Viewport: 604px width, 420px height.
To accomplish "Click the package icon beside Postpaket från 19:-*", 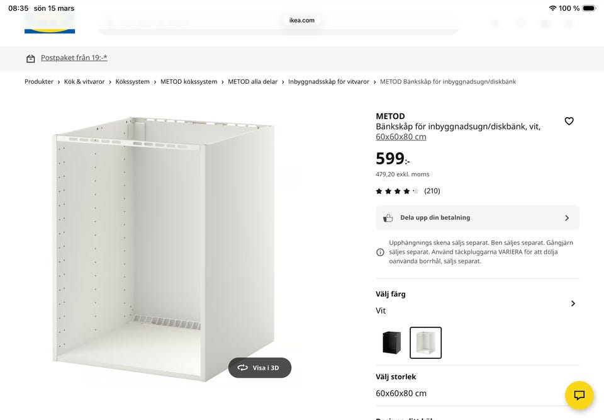I will (31, 57).
